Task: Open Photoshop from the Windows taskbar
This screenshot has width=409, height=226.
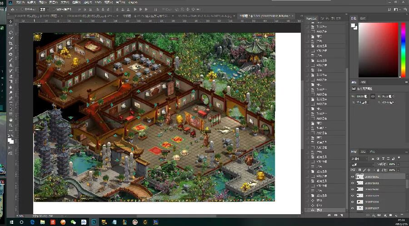Action: pyautogui.click(x=94, y=222)
